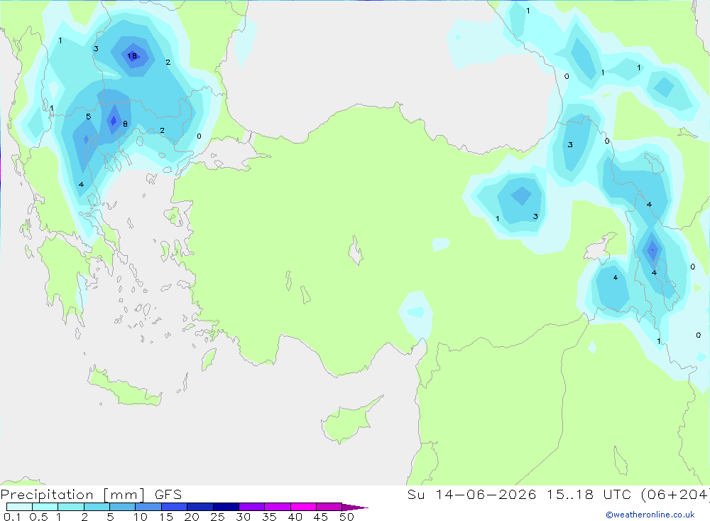
Task: Select the 2–5 mm legend swatch
Action: (x=97, y=507)
